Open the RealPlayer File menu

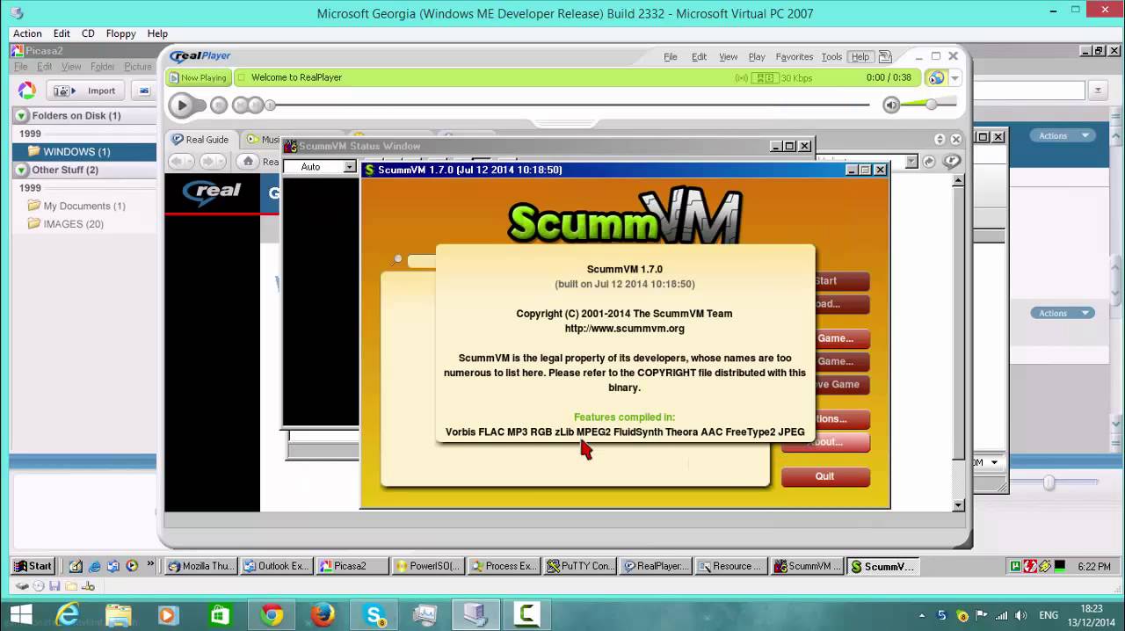pos(671,56)
